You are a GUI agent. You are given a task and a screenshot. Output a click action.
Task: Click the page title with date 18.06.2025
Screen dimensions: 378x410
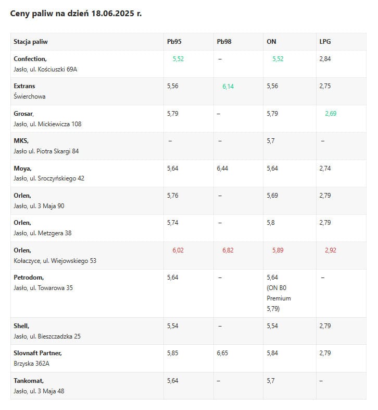pyautogui.click(x=76, y=14)
